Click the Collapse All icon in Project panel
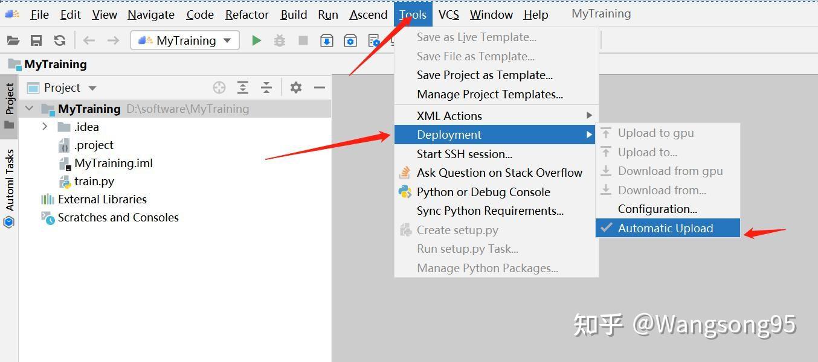The image size is (818, 362). click(x=266, y=87)
